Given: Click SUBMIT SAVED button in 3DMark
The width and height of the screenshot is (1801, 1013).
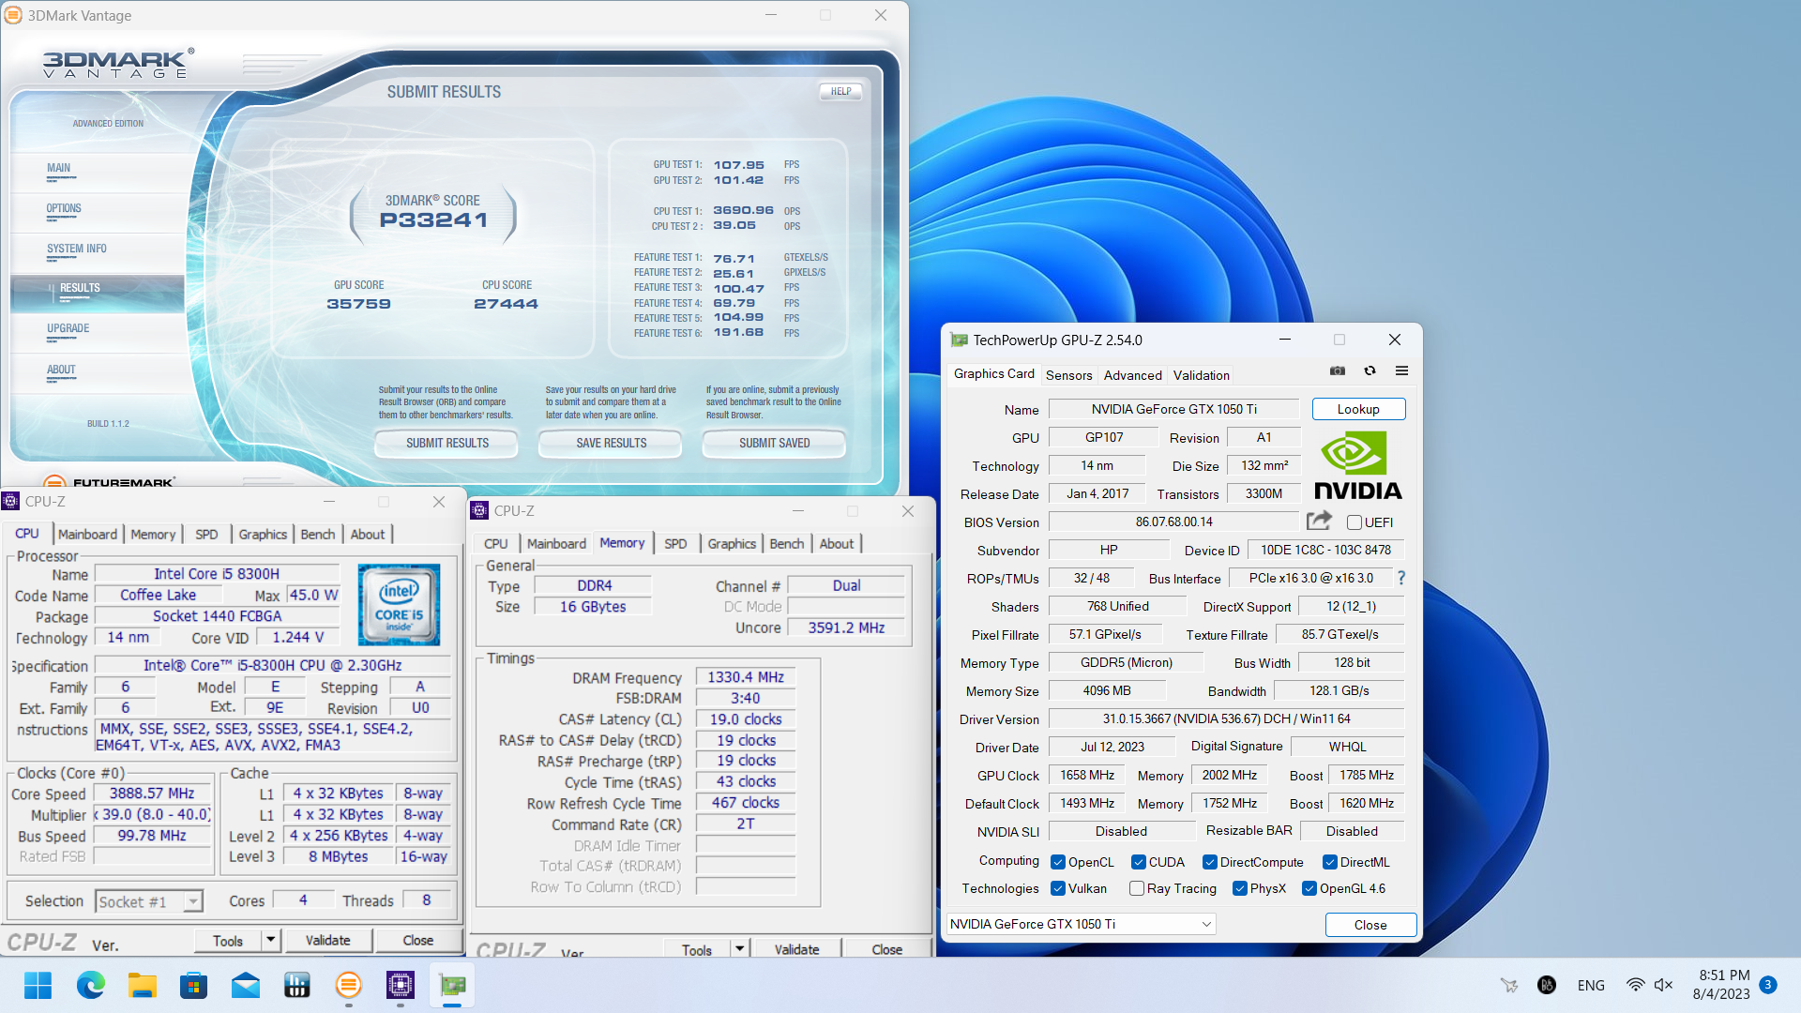Looking at the screenshot, I should [775, 443].
